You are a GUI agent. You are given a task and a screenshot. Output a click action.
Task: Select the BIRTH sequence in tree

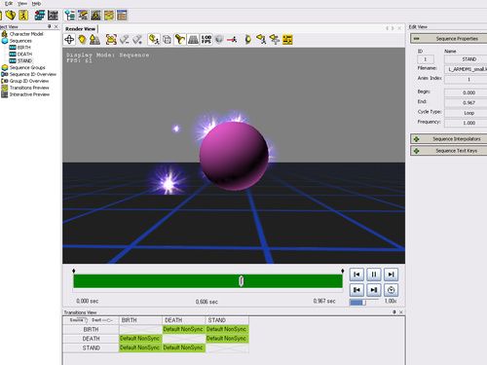(x=24, y=48)
